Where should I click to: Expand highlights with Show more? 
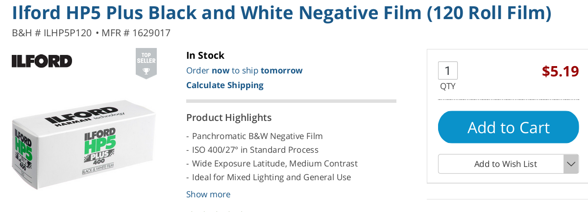tap(208, 194)
